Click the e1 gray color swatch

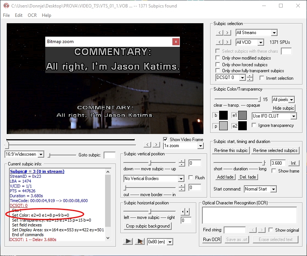coord(242,115)
